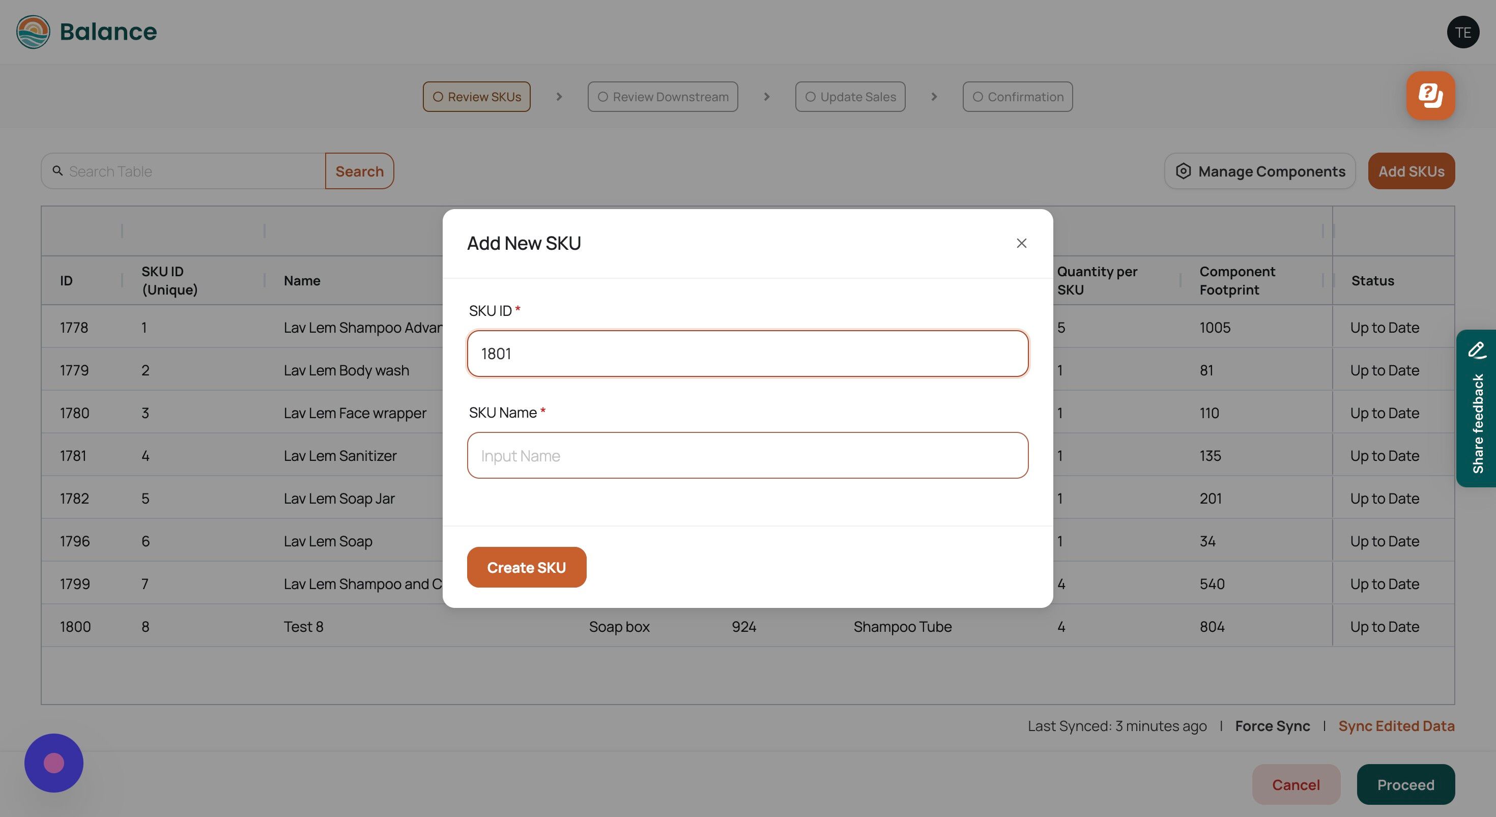Click the SKU Name input field

point(747,455)
